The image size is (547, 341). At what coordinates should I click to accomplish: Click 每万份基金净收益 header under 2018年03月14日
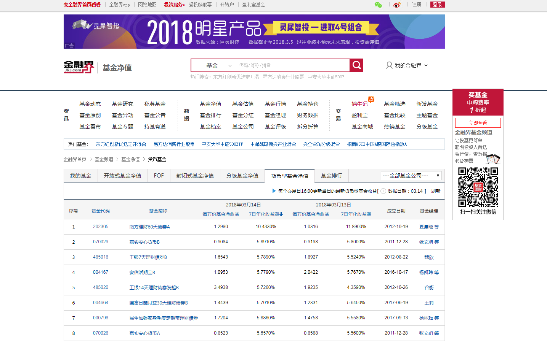click(221, 214)
